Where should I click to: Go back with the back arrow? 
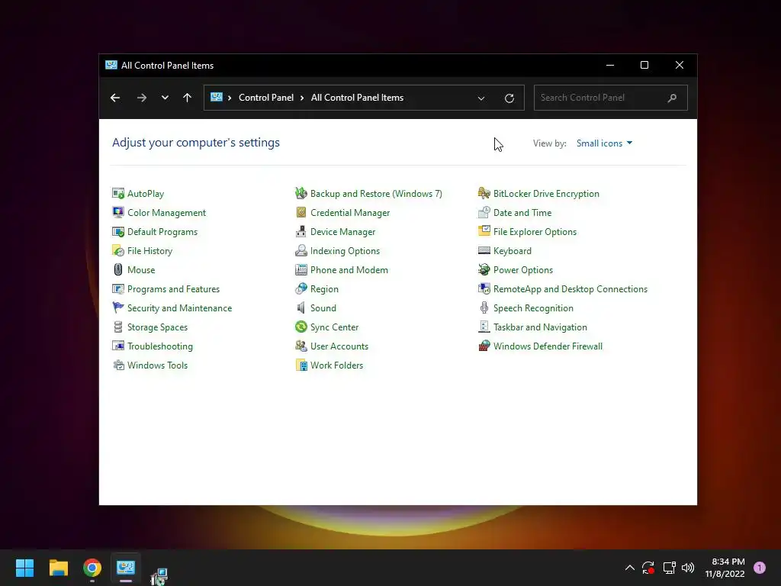pyautogui.click(x=115, y=98)
